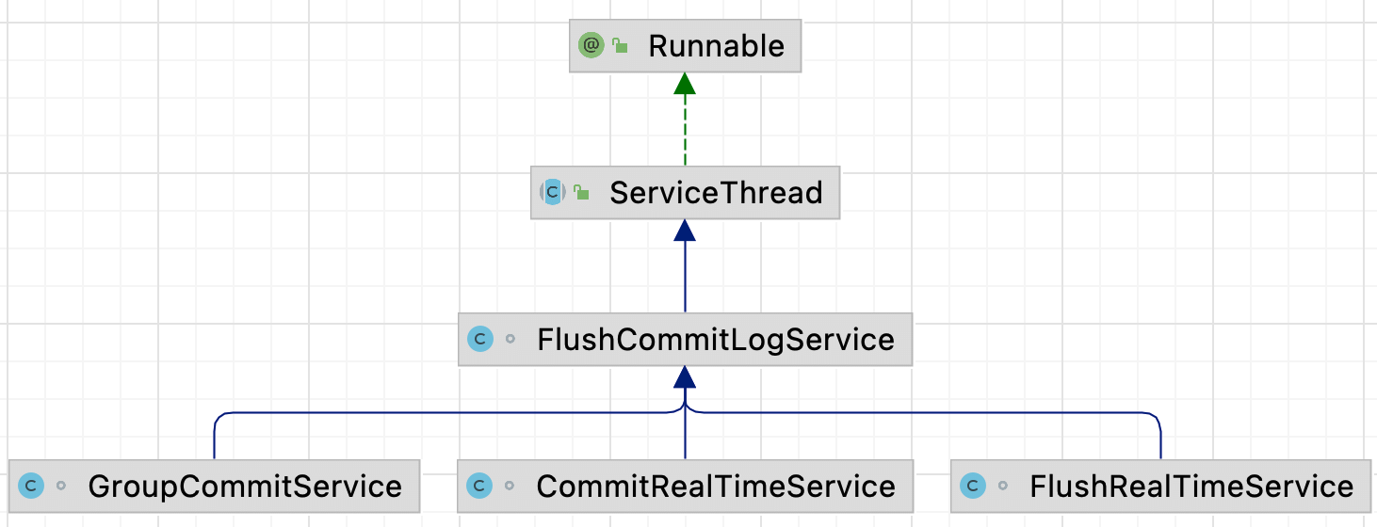
Task: Click the ServiceThread abstract class icon
Action: [552, 192]
